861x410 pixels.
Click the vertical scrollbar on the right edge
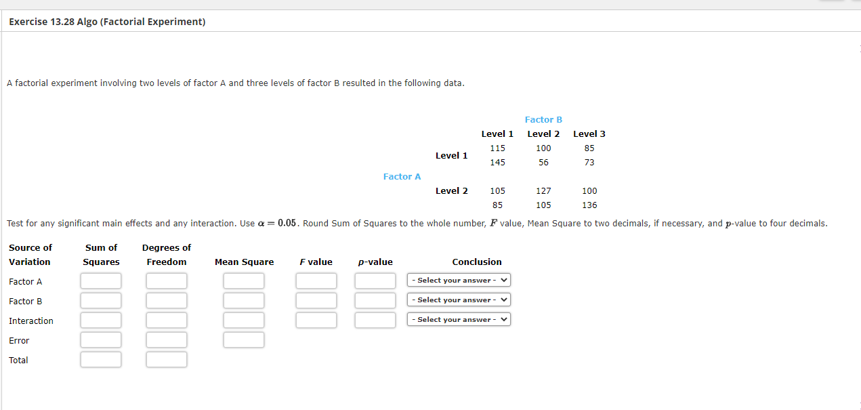tap(858, 203)
